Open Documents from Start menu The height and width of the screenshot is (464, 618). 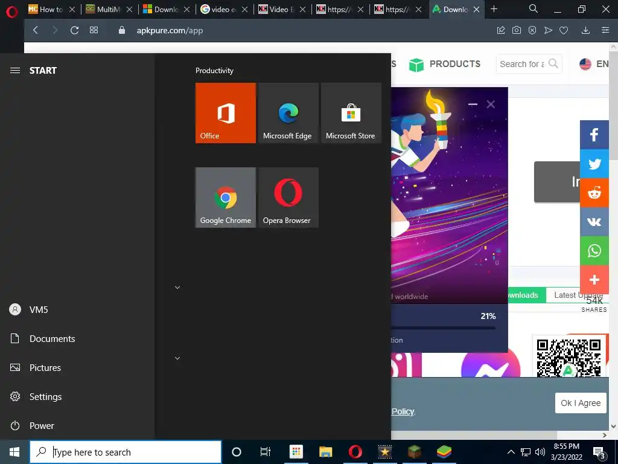[x=77, y=338]
